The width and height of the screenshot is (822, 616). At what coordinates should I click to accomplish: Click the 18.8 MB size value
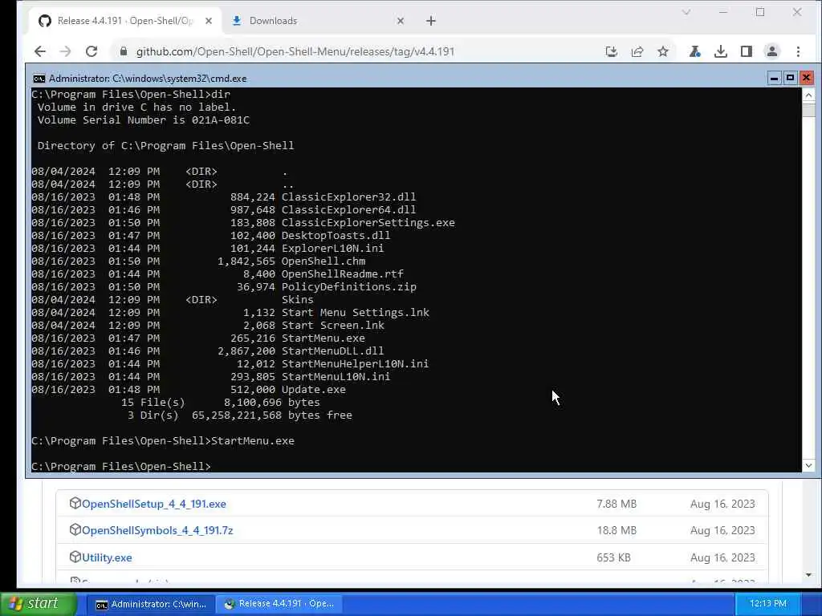616,530
